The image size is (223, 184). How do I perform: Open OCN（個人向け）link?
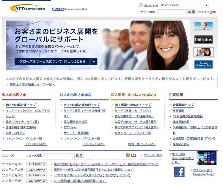point(36,144)
